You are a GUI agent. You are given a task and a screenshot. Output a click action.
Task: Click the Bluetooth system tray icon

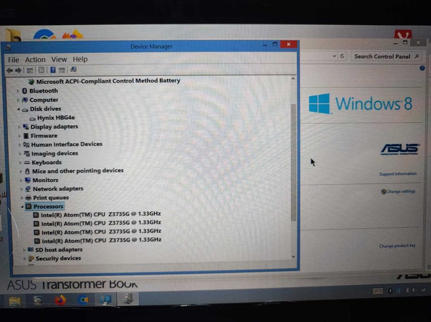390,290
